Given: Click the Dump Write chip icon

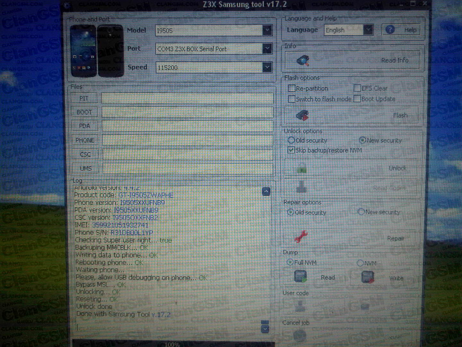Looking at the screenshot, I should click(368, 277).
